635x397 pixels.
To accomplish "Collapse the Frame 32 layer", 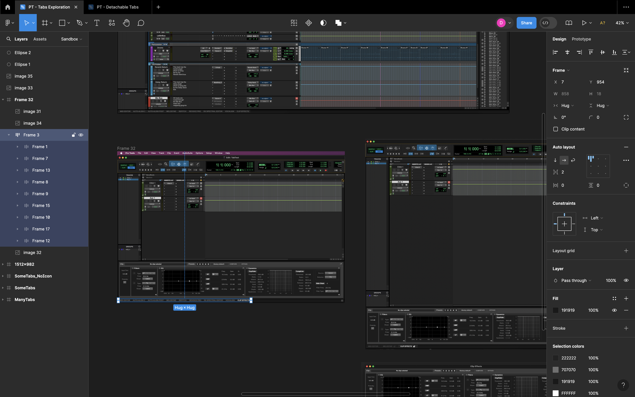I will pyautogui.click(x=3, y=100).
